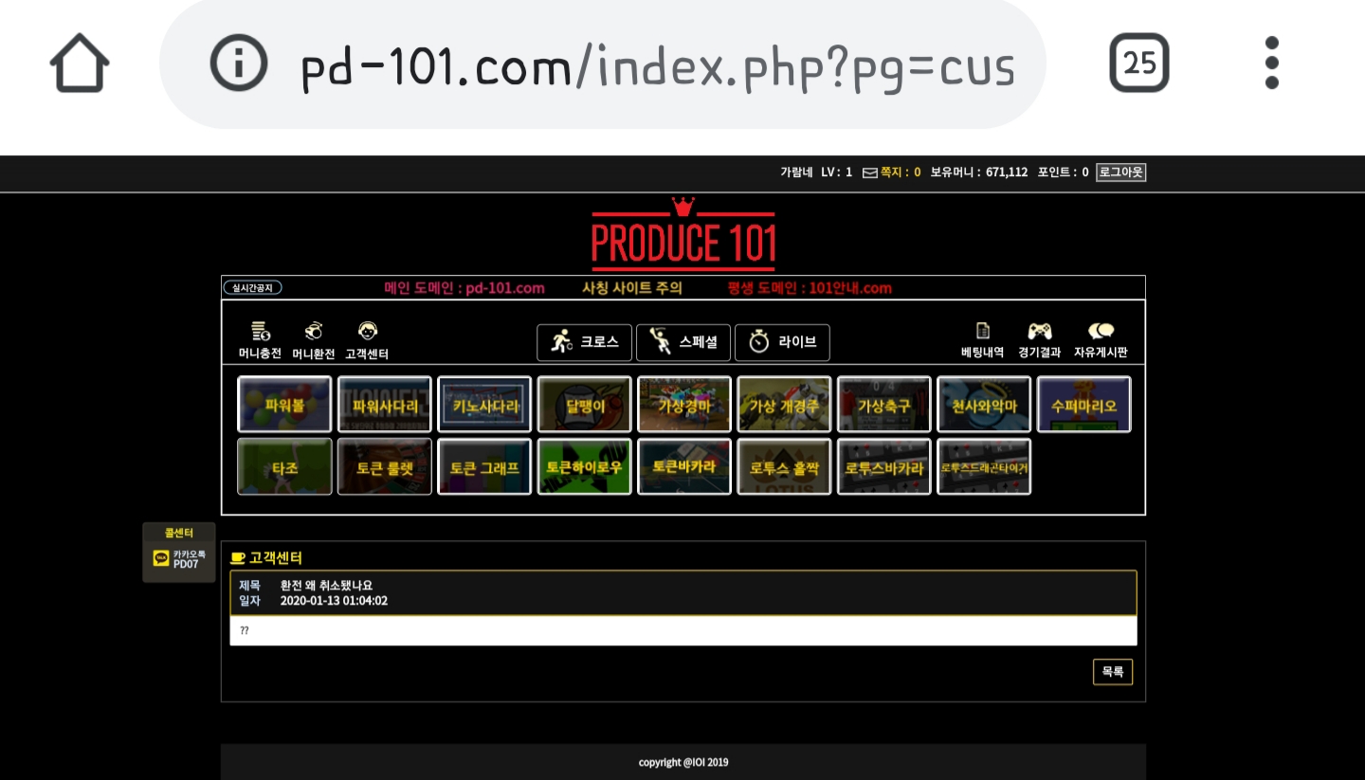Image resolution: width=1365 pixels, height=780 pixels.
Task: Open the 천사와악마 game tile
Action: 984,405
